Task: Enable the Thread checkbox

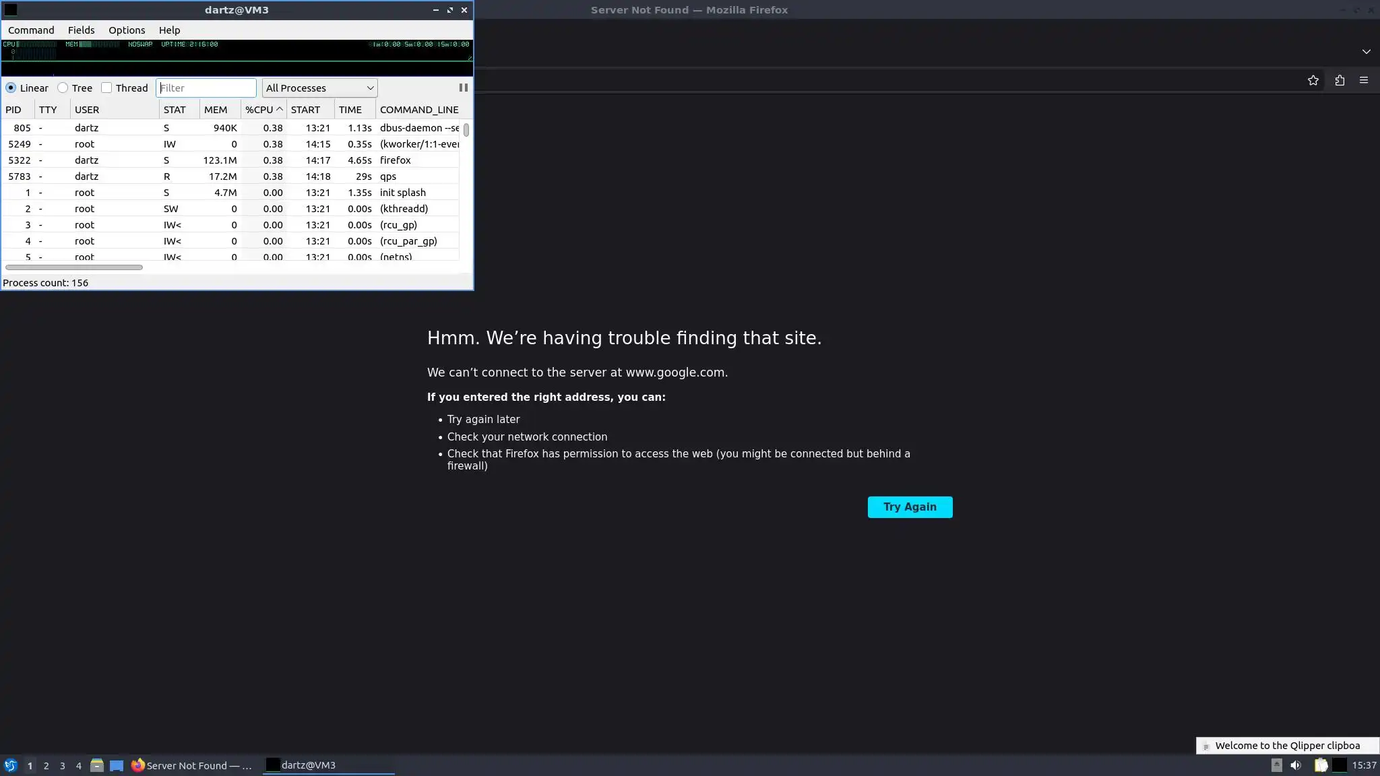Action: point(106,88)
